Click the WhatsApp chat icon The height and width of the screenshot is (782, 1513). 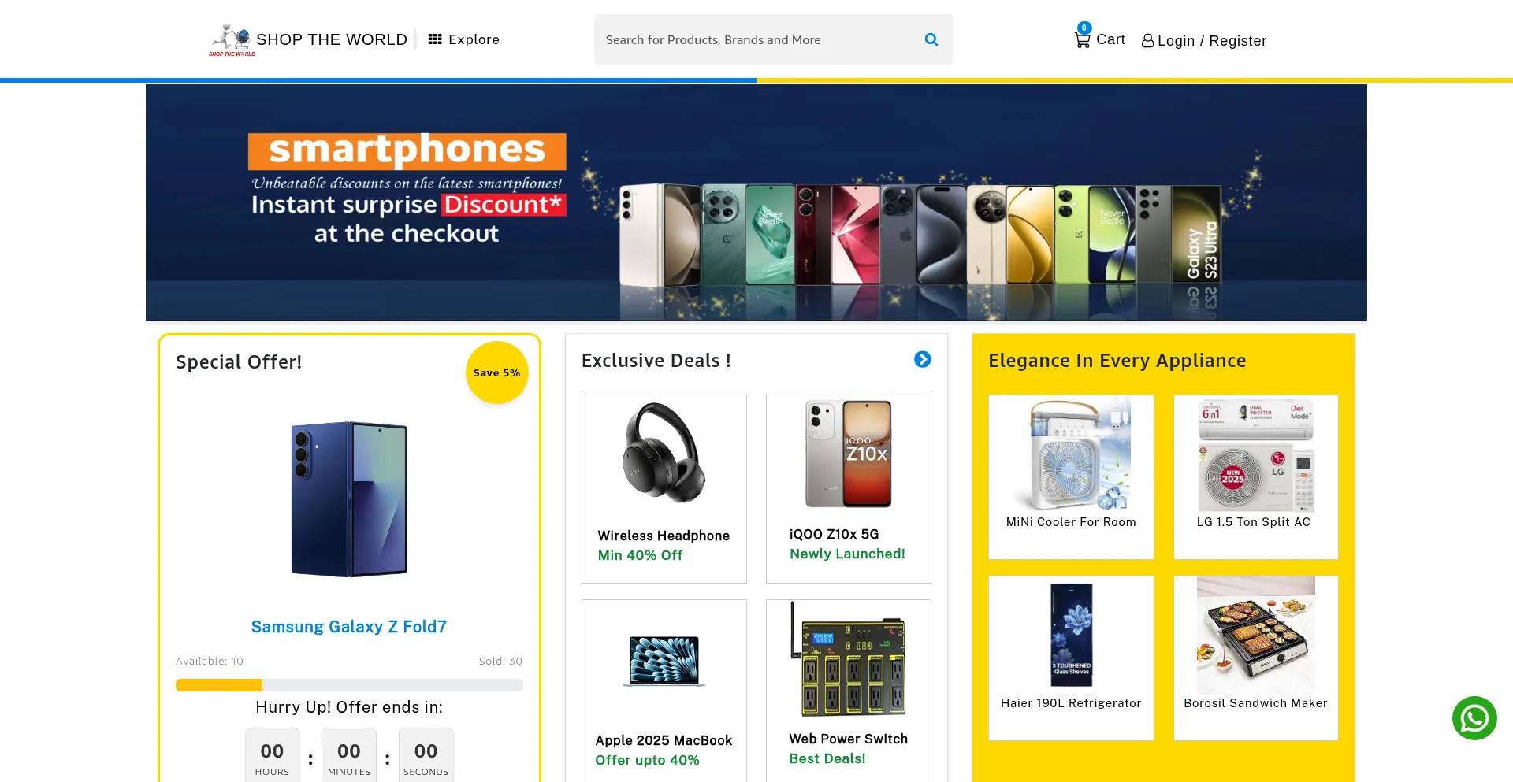[1474, 718]
